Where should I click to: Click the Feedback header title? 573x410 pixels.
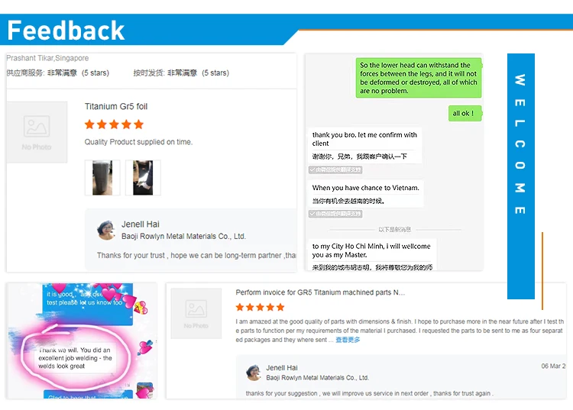(x=66, y=31)
